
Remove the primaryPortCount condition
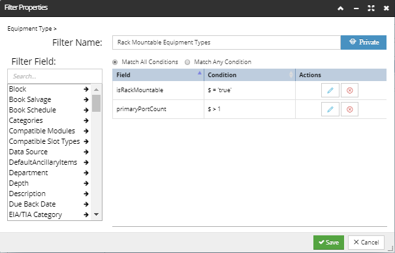[x=349, y=109]
